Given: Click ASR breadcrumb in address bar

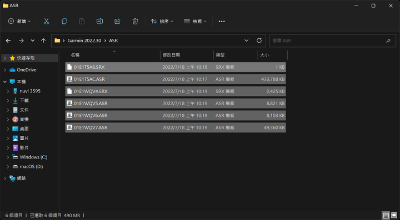Looking at the screenshot, I should (x=113, y=40).
